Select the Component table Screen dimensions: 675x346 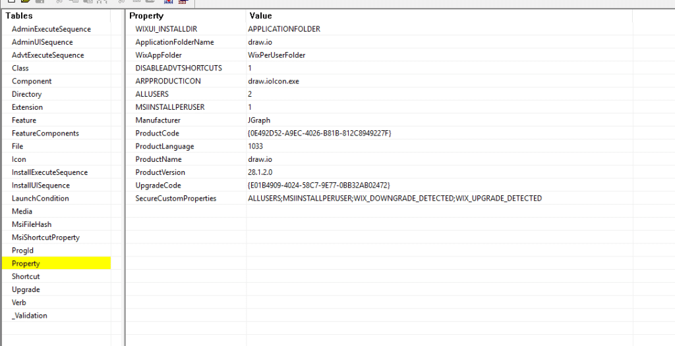32,81
